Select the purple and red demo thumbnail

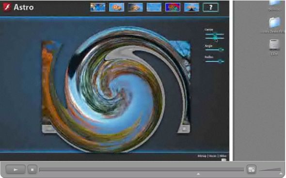tap(173, 7)
